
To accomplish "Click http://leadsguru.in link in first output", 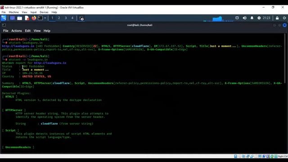I will [18, 46].
